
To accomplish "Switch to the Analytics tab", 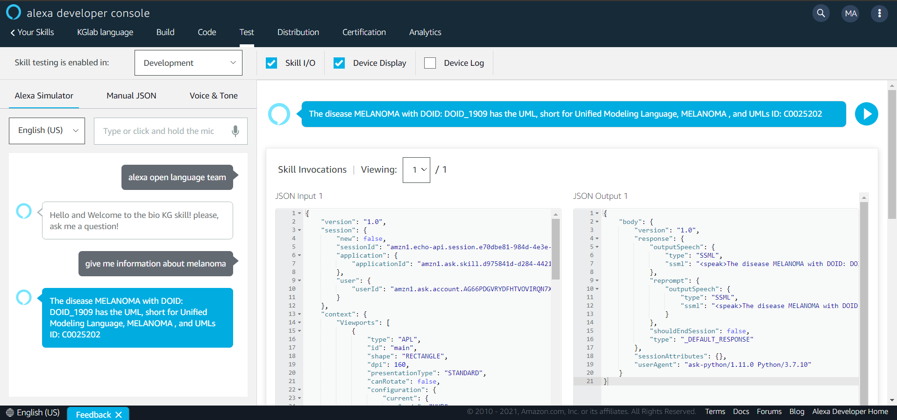I will pyautogui.click(x=425, y=32).
